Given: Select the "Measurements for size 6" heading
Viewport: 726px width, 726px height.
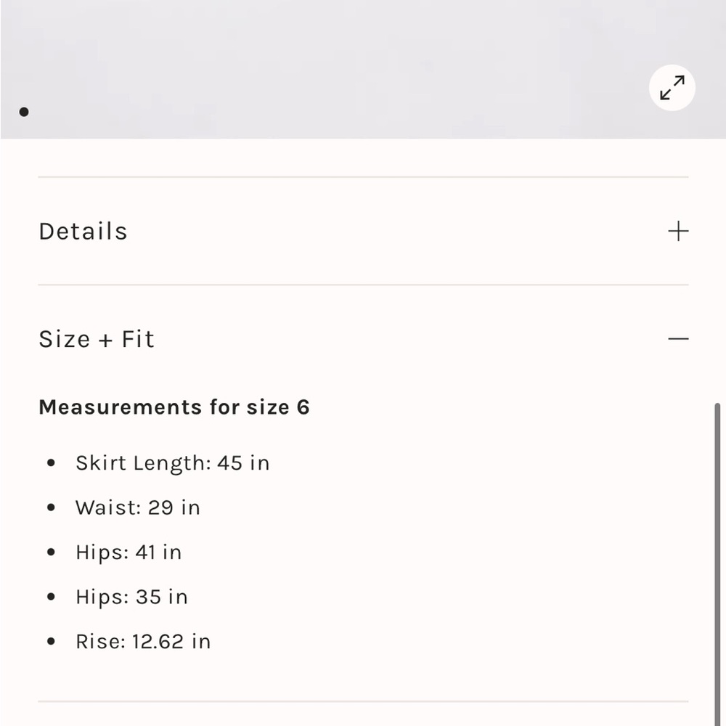Looking at the screenshot, I should (174, 407).
